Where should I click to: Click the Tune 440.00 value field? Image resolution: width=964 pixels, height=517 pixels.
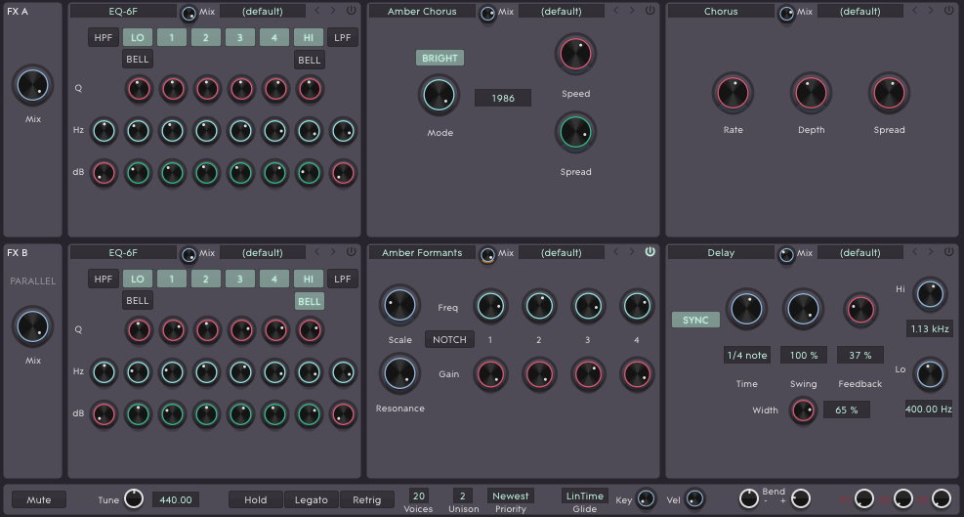pos(175,499)
